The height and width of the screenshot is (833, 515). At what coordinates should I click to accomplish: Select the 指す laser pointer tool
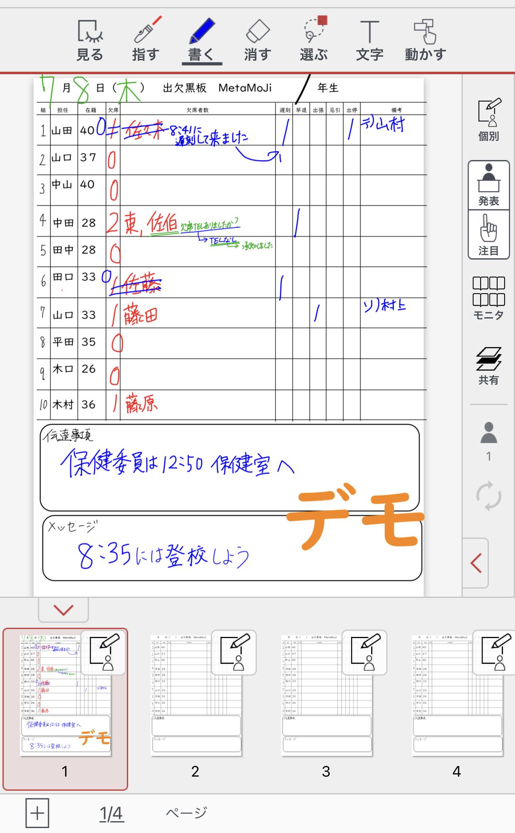click(146, 41)
